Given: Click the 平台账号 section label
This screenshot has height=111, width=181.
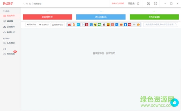Looking at the screenshot, I should point(6,11).
